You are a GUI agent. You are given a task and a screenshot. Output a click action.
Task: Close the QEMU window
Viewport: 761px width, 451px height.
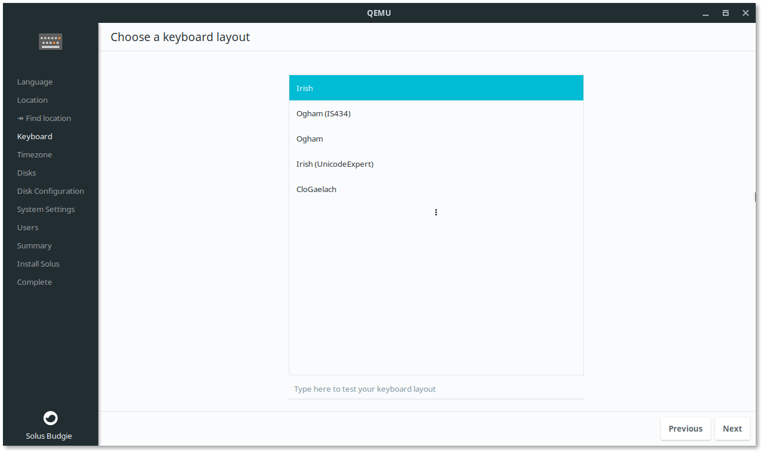point(746,13)
